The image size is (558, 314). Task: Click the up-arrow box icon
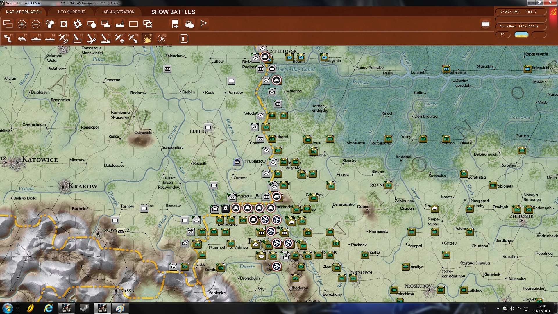coord(184,38)
